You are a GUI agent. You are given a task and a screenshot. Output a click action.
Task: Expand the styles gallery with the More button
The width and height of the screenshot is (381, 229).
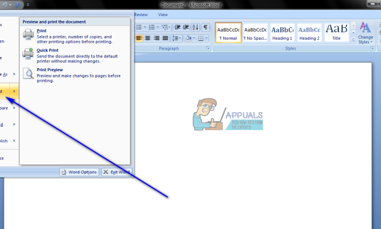pos(353,40)
